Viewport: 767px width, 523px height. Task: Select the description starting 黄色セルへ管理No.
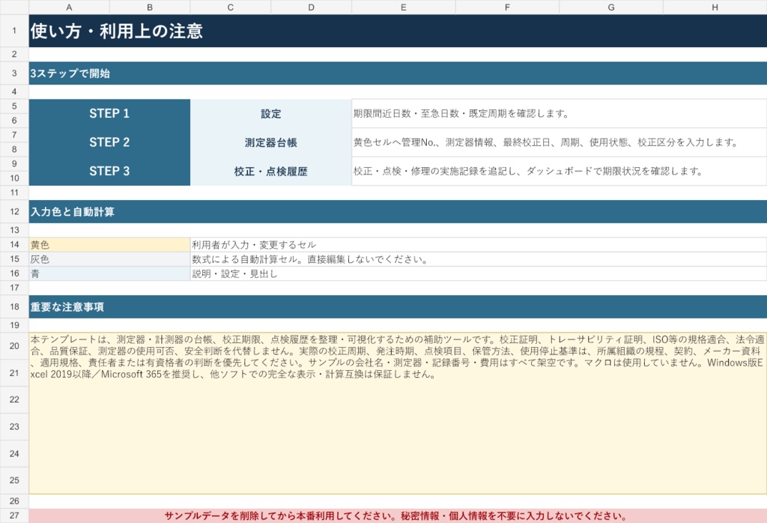(x=559, y=142)
